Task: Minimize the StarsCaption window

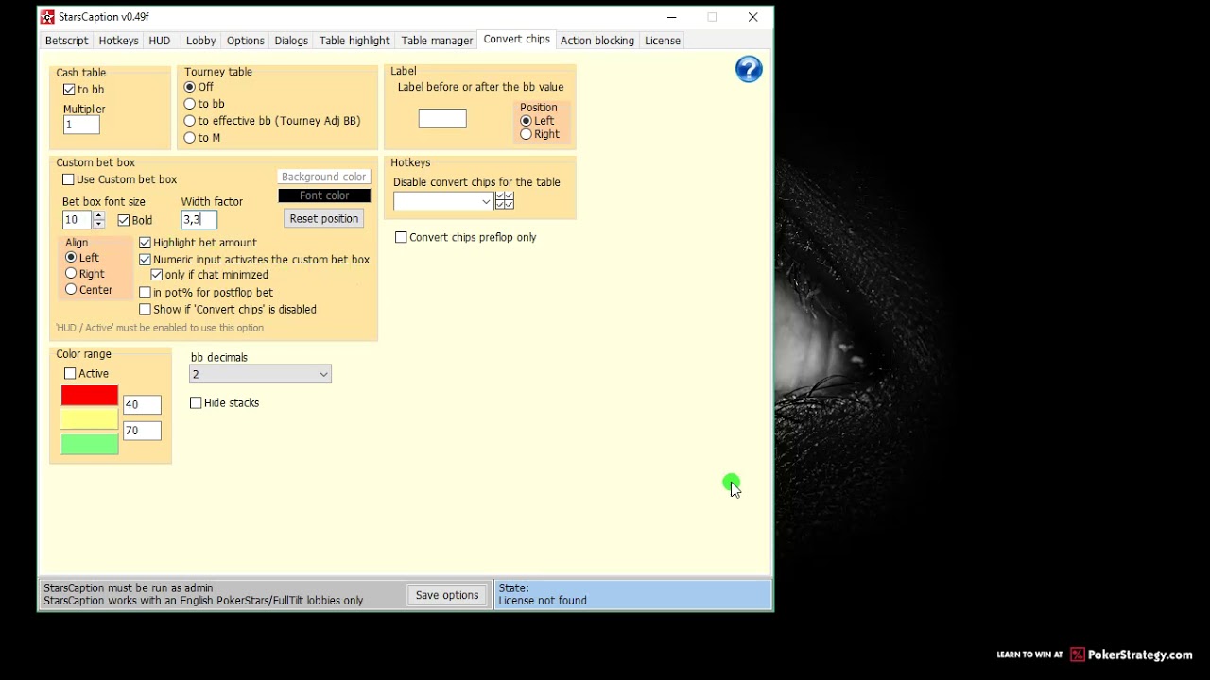Action: click(x=671, y=17)
